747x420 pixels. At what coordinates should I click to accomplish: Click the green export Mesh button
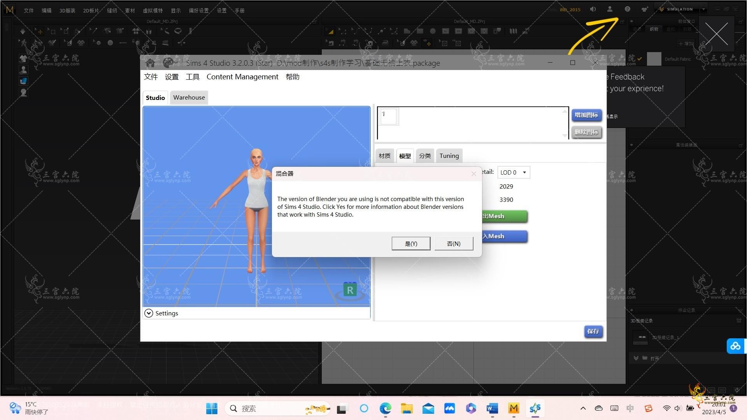click(x=505, y=216)
